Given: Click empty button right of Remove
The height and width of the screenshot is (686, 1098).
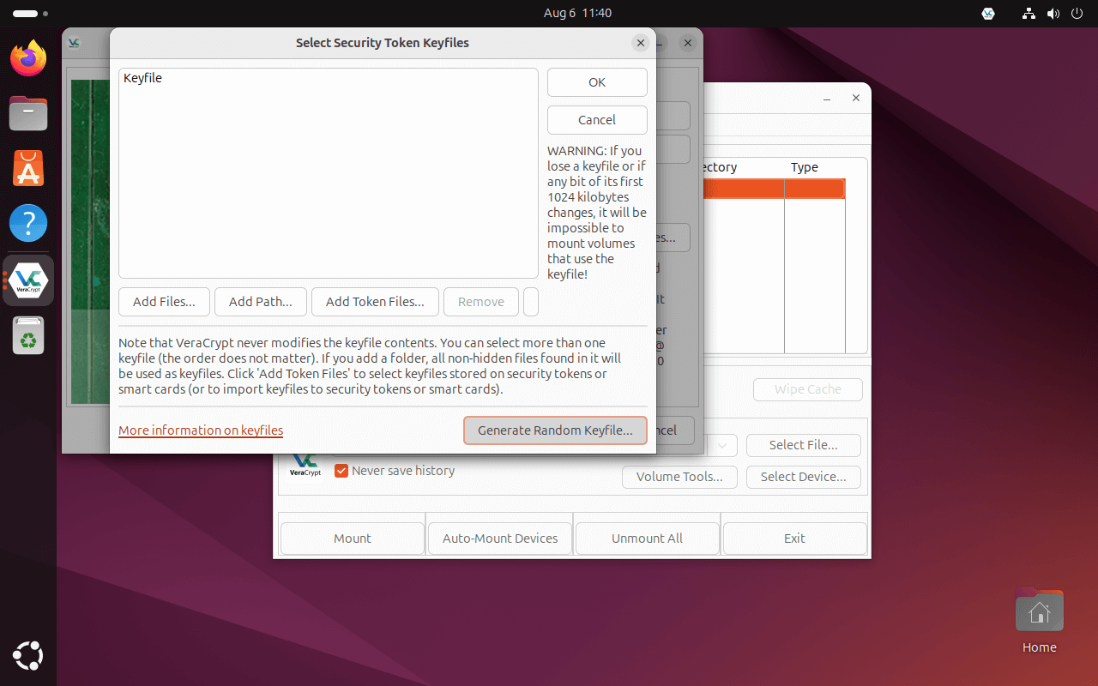Looking at the screenshot, I should 531,302.
